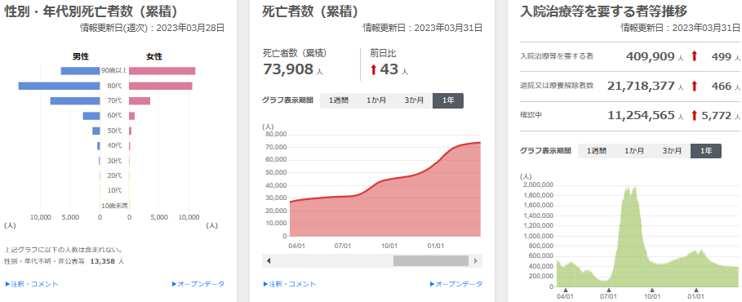Select 1年 range in the 入院治療等 graph
The image size is (742, 302).
point(706,150)
